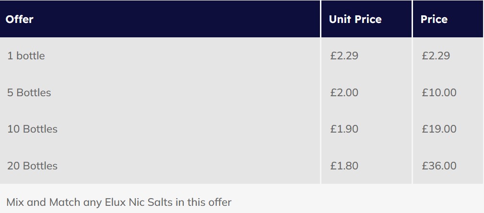This screenshot has height=213, width=484.
Task: Click the £2.29 unit price cell
Action: point(344,56)
